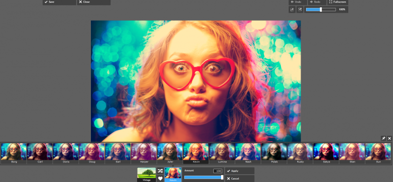The height and width of the screenshot is (182, 393).
Task: Click the heart favorite icon
Action: [160, 179]
